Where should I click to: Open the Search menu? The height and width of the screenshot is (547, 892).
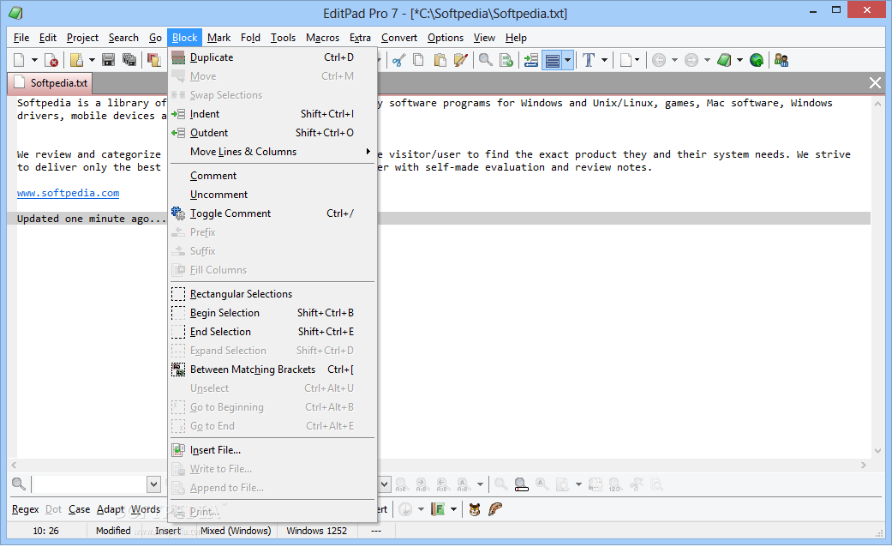coord(123,38)
